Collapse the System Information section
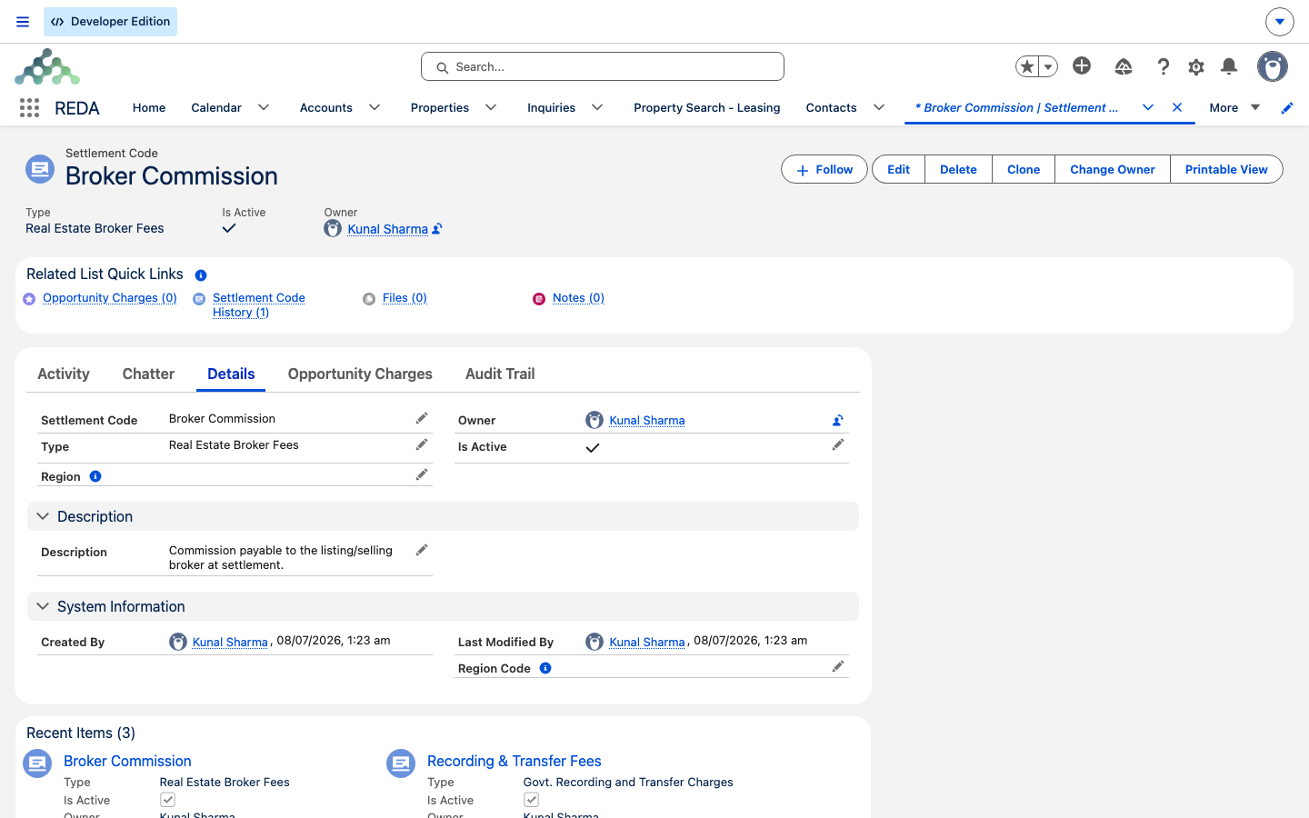1309x818 pixels. pos(43,606)
